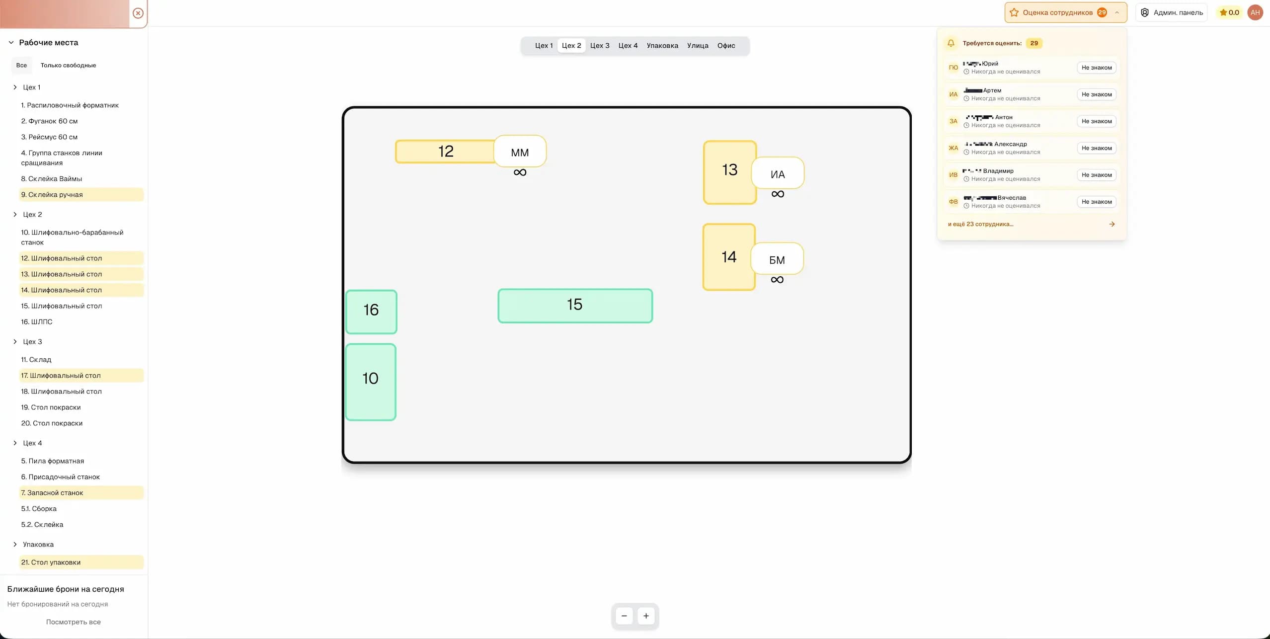Select green workstation 15 on the map
This screenshot has height=639, width=1270.
point(574,305)
